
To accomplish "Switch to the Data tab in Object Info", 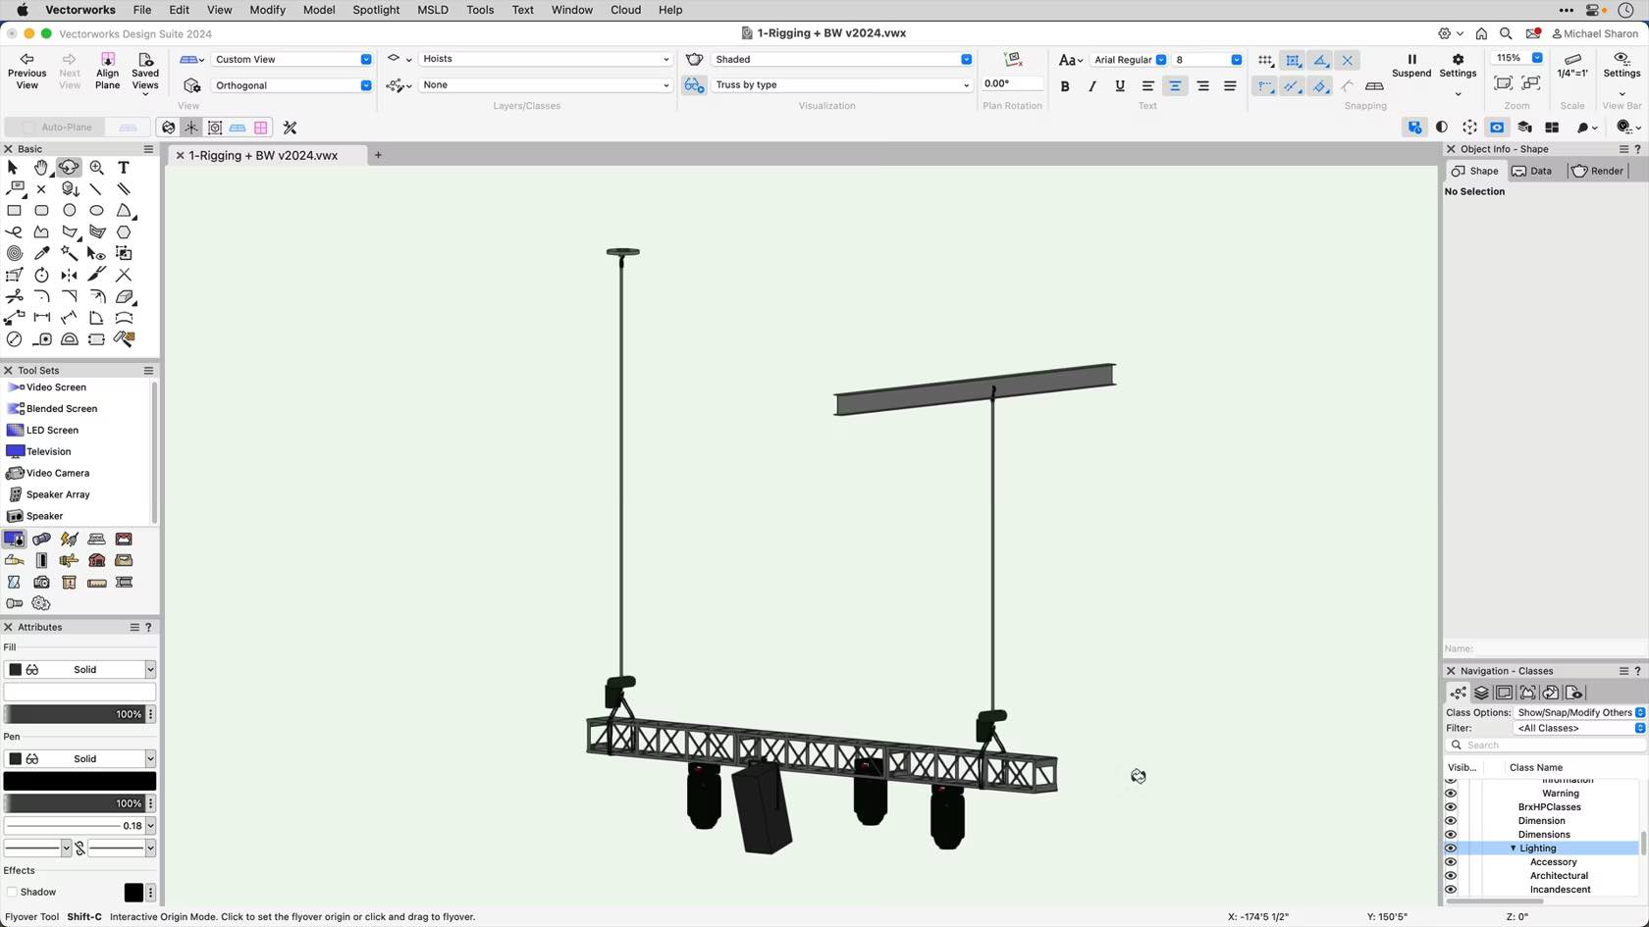I will point(1531,170).
